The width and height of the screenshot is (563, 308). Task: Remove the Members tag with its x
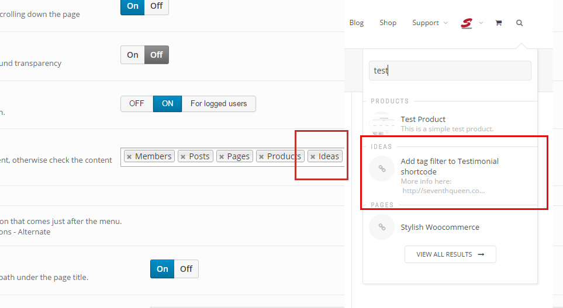click(129, 156)
